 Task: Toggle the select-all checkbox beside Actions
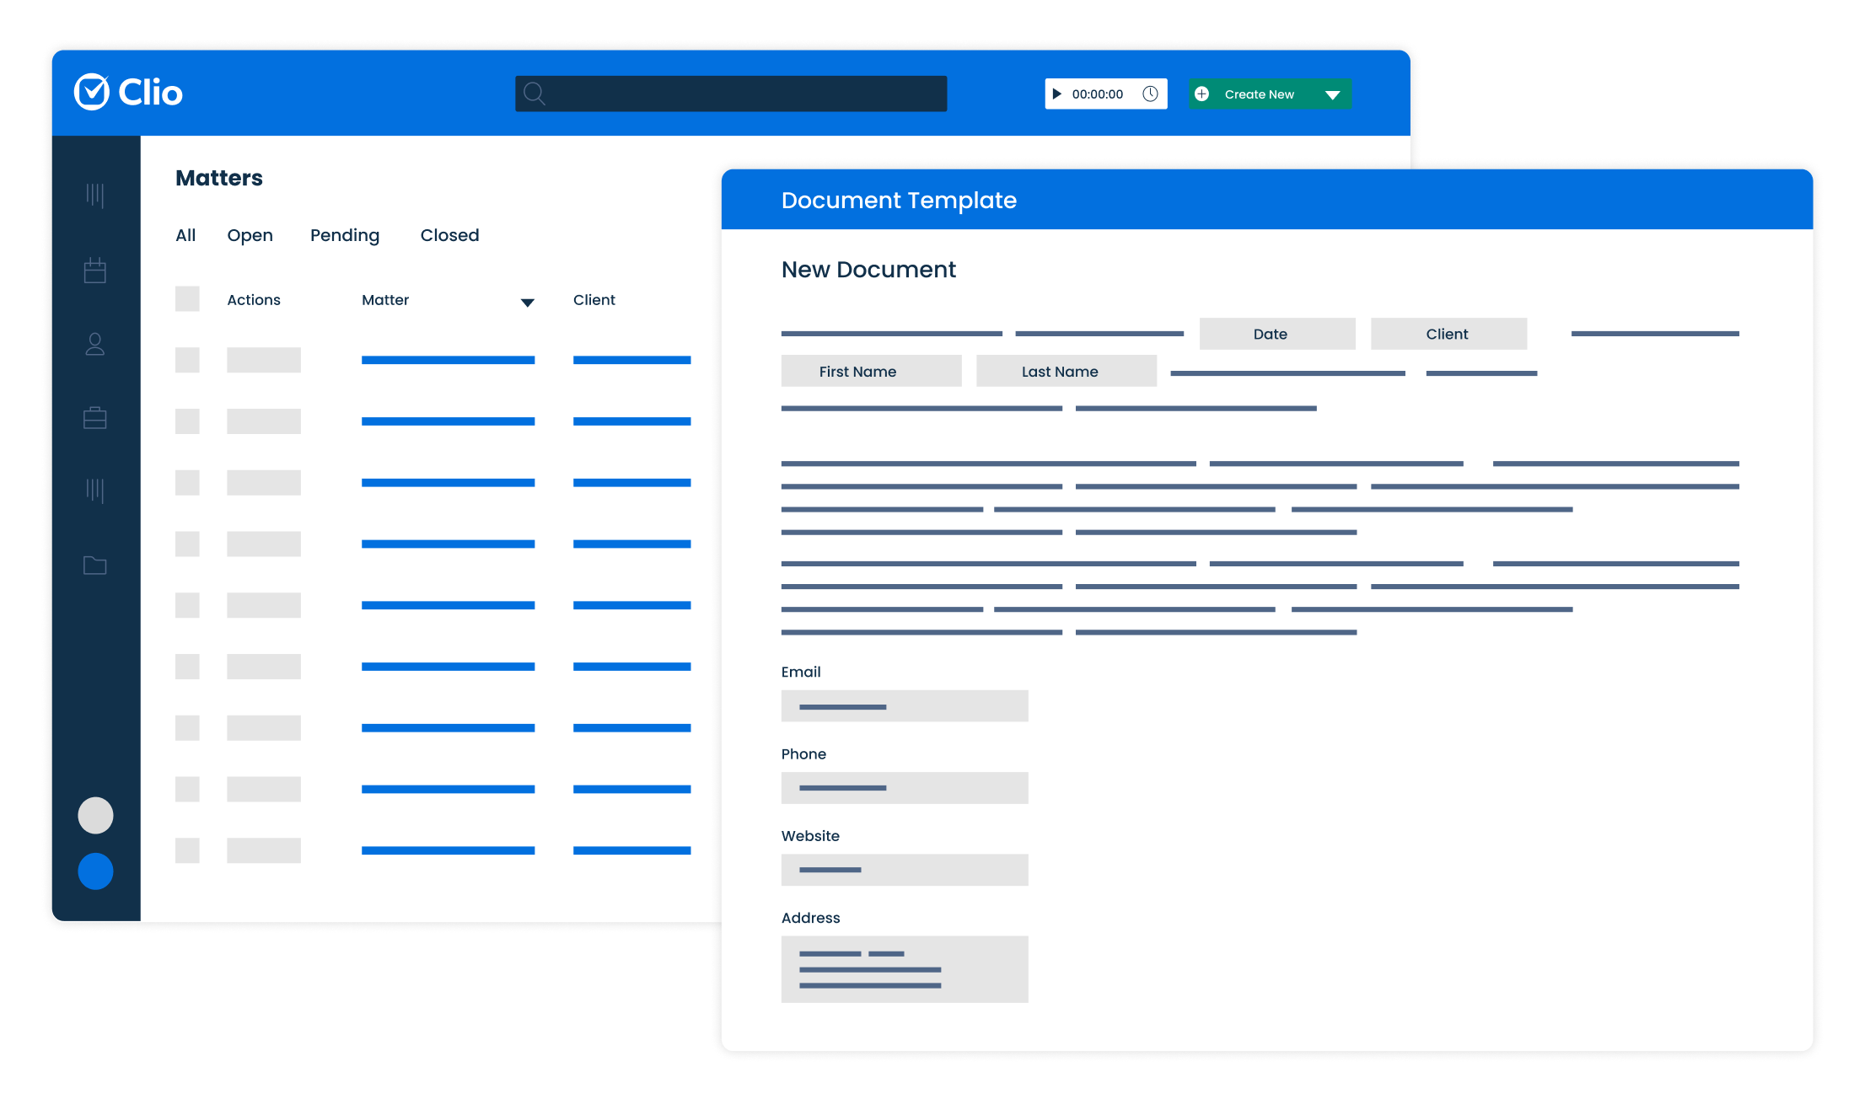(x=187, y=299)
